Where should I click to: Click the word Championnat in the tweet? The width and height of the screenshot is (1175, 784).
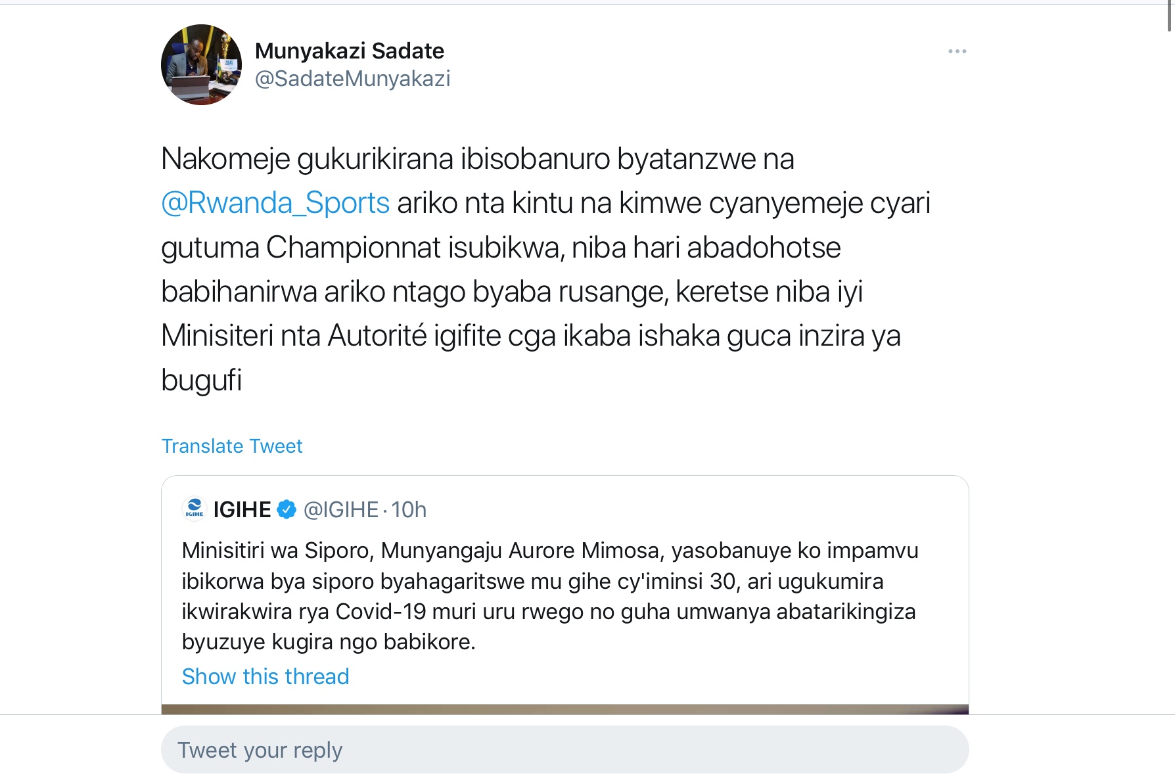coord(354,248)
